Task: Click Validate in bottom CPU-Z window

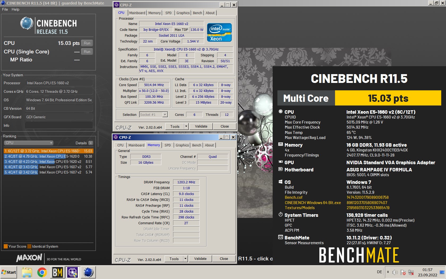Action: pos(200,259)
